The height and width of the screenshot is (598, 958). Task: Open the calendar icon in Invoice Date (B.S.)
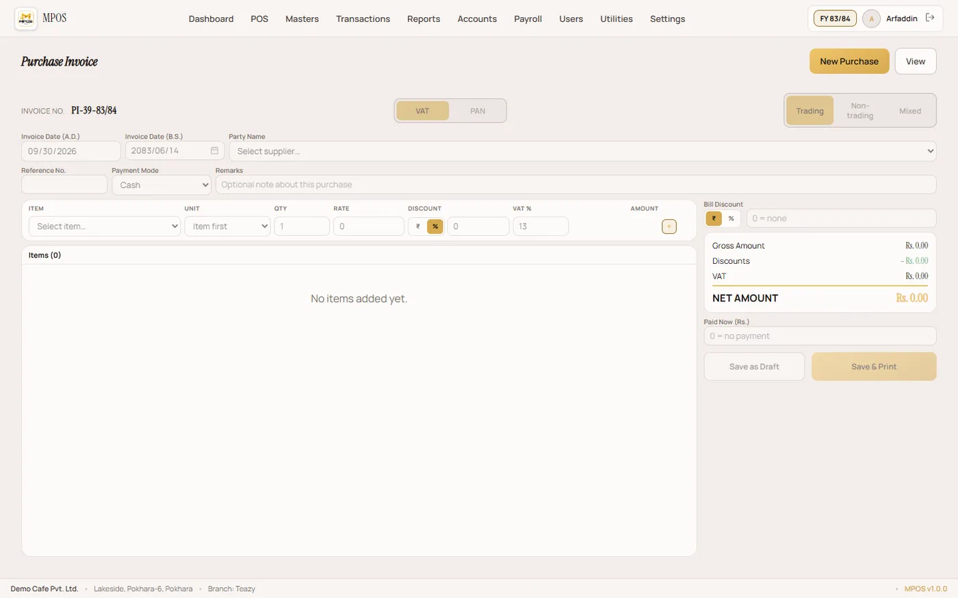pyautogui.click(x=214, y=150)
